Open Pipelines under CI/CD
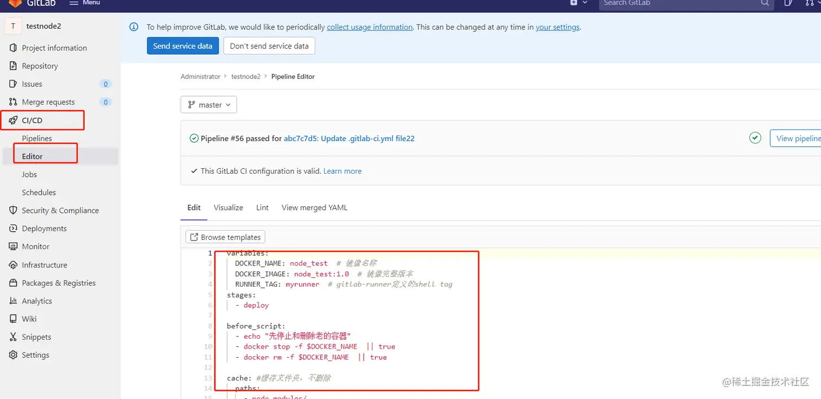Screen dimensions: 821x399 [x=37, y=138]
